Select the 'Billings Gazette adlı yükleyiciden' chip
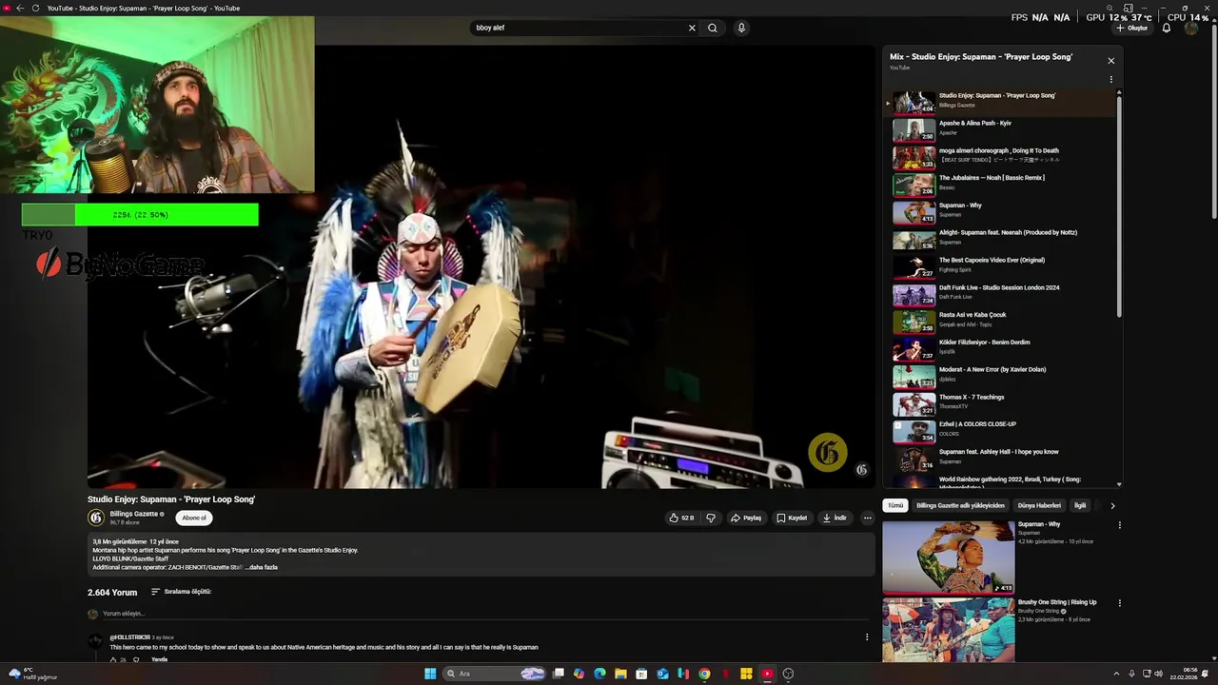Image resolution: width=1218 pixels, height=685 pixels. [960, 505]
